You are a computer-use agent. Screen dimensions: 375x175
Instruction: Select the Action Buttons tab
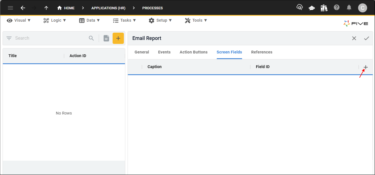point(194,52)
